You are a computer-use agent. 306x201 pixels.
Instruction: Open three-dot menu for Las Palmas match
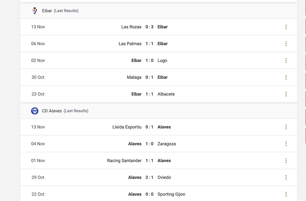coord(286,44)
